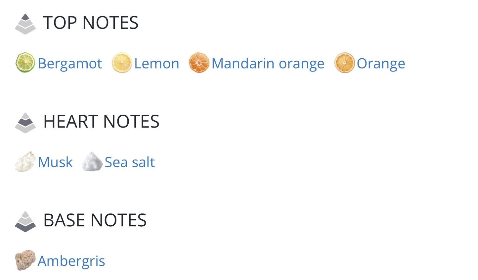Open the Orange note link

[x=381, y=64]
